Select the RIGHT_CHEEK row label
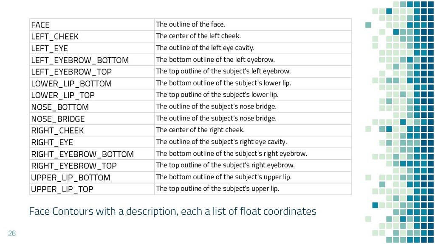The image size is (435, 244). coord(57,130)
